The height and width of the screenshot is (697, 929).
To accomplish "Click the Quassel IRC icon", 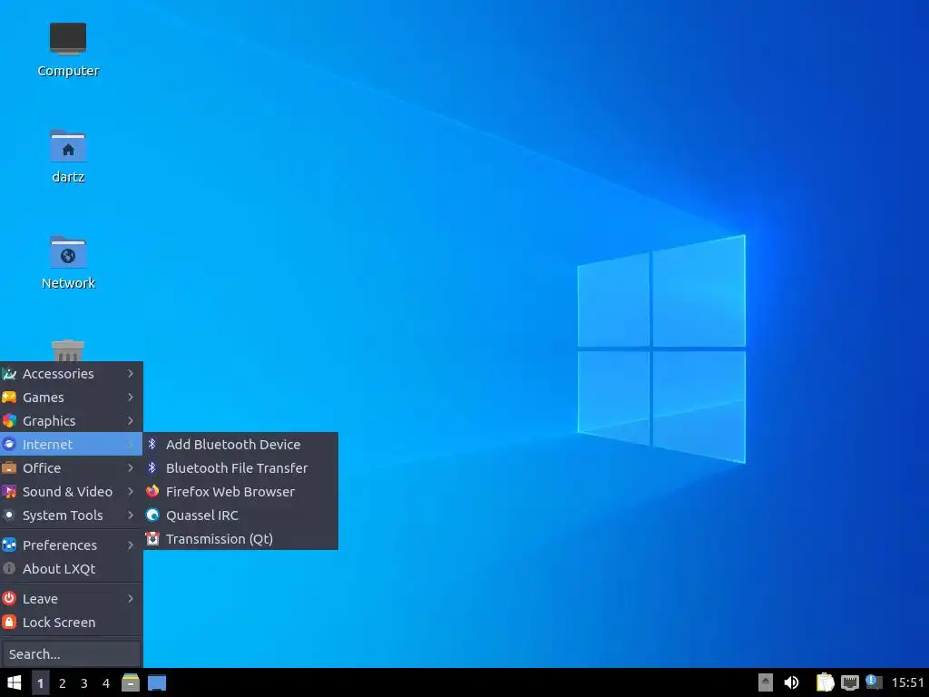I will pos(152,515).
